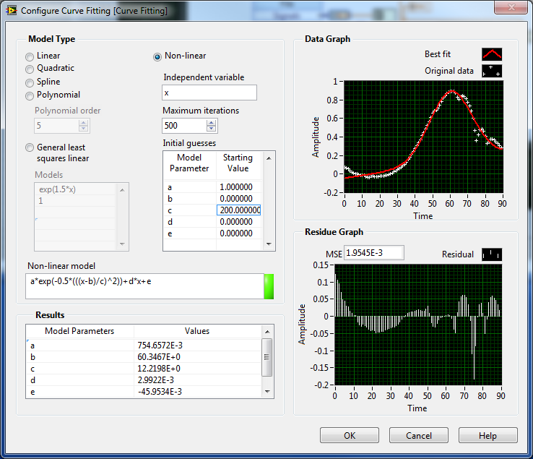
Task: Click the Results table scrollbar thumb
Action: [267, 357]
